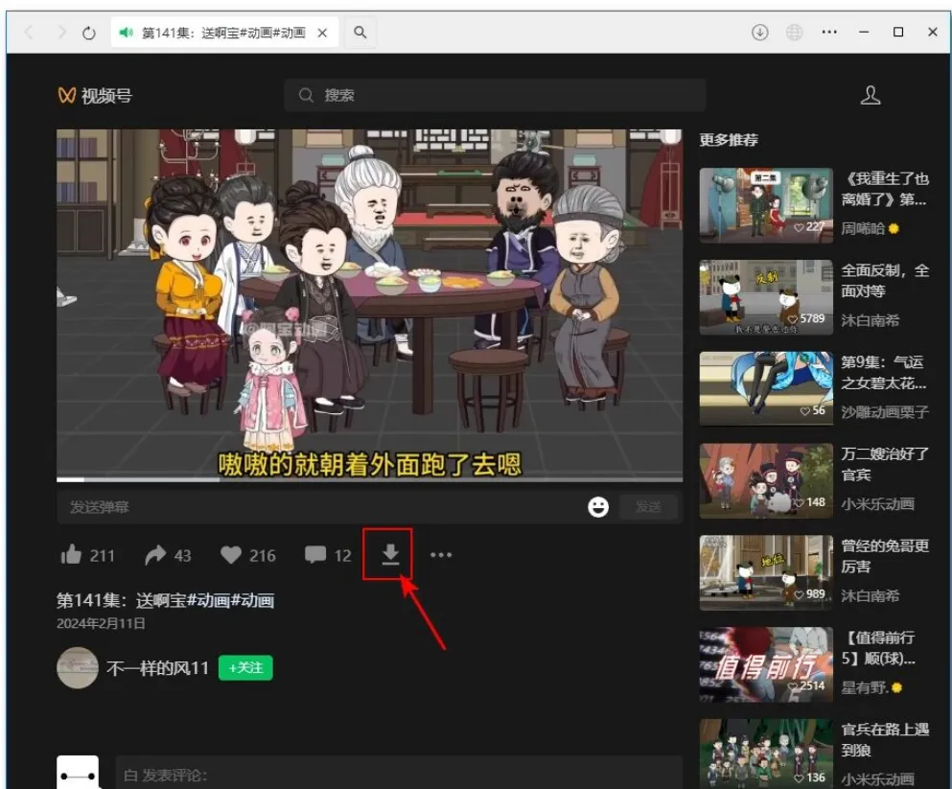Open comments via speech bubble icon (12)
Viewport: 952px width, 789px height.
315,555
